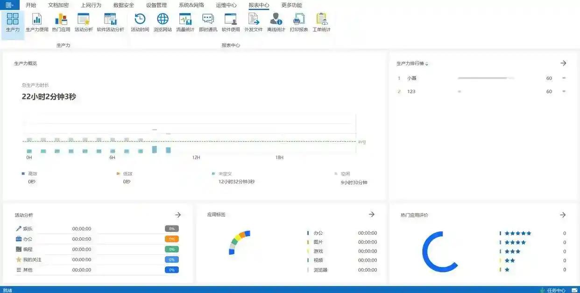Image resolution: width=580 pixels, height=293 pixels.
Task: Open the 浏览网站 report
Action: coord(163,22)
